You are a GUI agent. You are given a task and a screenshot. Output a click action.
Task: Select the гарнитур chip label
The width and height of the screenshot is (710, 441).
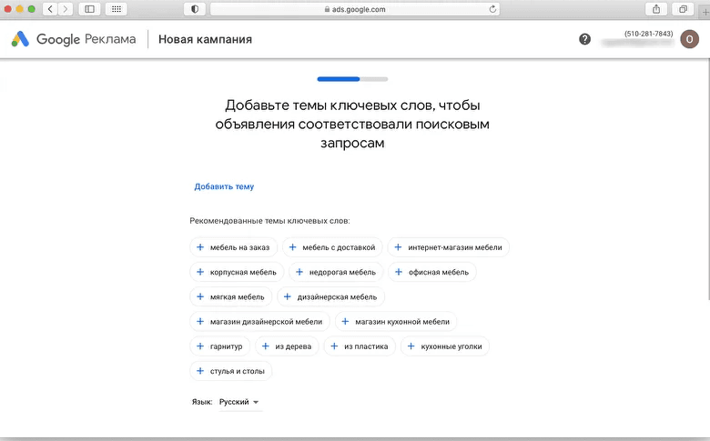(226, 346)
